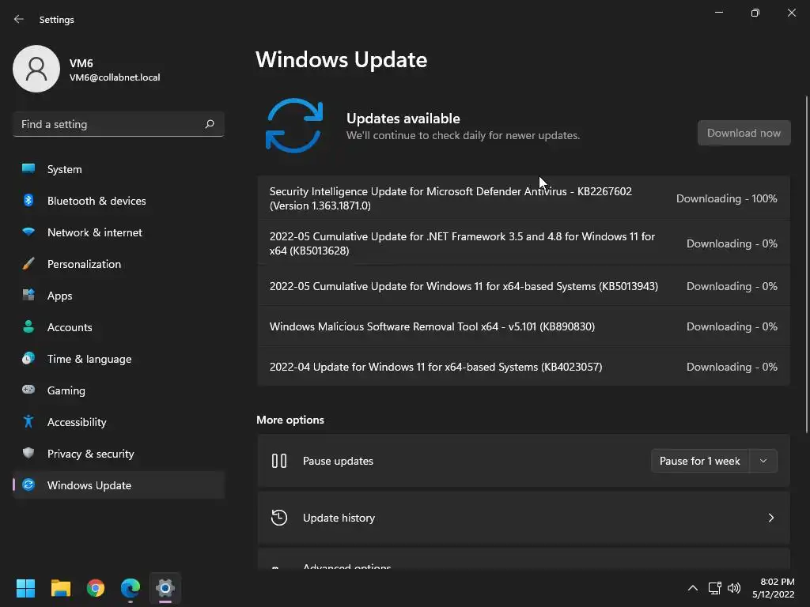Select Time & language label in sidebar
The height and width of the screenshot is (607, 810).
(x=89, y=359)
